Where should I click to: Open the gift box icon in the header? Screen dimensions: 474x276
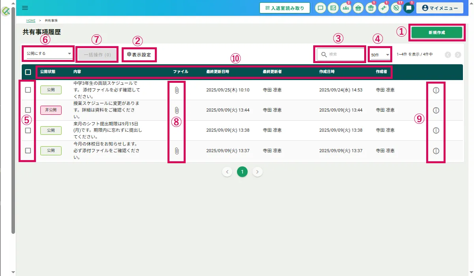[371, 8]
